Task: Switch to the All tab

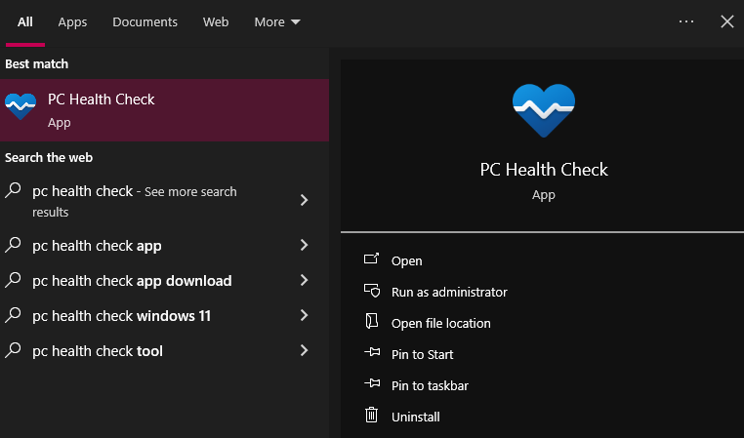Action: pyautogui.click(x=25, y=22)
